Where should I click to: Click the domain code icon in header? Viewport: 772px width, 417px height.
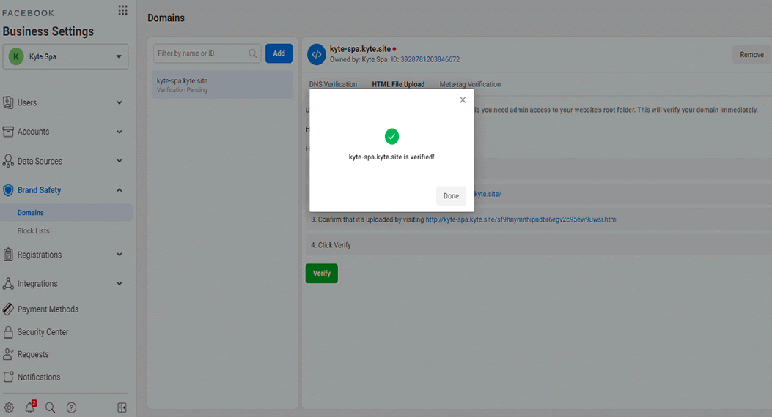pos(317,55)
